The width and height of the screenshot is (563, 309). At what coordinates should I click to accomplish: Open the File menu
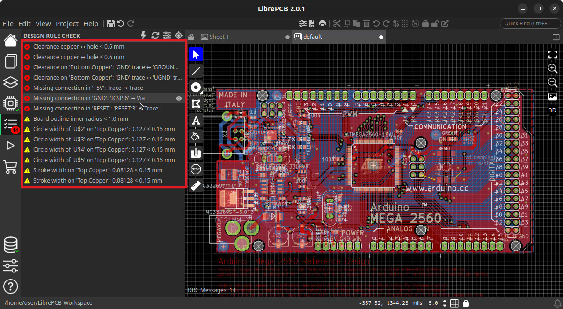tap(8, 24)
